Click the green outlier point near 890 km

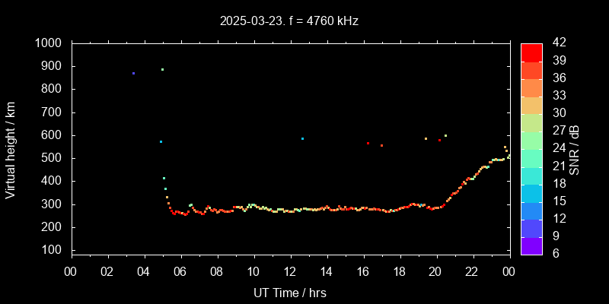(162, 69)
